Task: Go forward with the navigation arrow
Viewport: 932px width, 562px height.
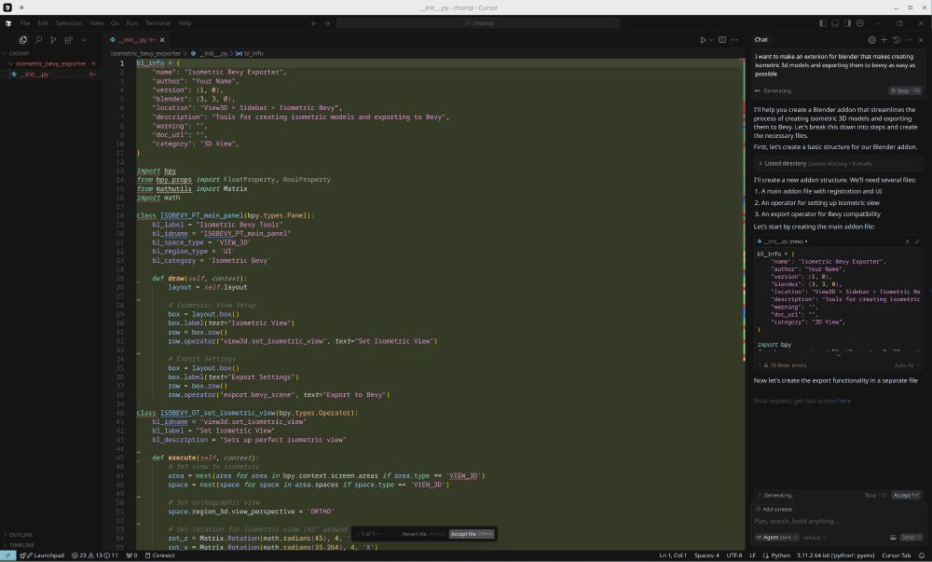Action: tap(327, 23)
